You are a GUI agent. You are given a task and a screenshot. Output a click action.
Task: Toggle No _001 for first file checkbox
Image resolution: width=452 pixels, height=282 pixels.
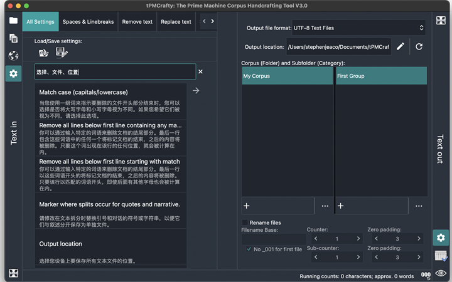point(249,249)
